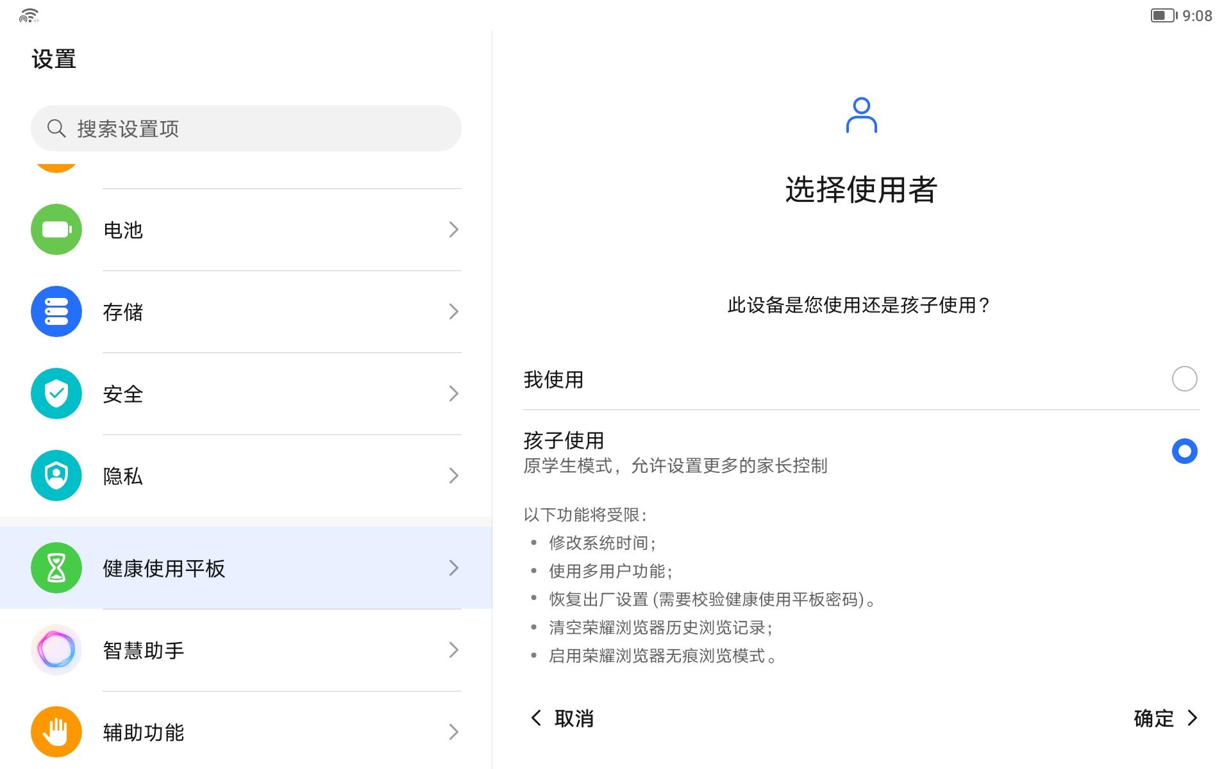The image size is (1231, 769).
Task: Select the 我使用 radio button
Action: click(x=1185, y=379)
